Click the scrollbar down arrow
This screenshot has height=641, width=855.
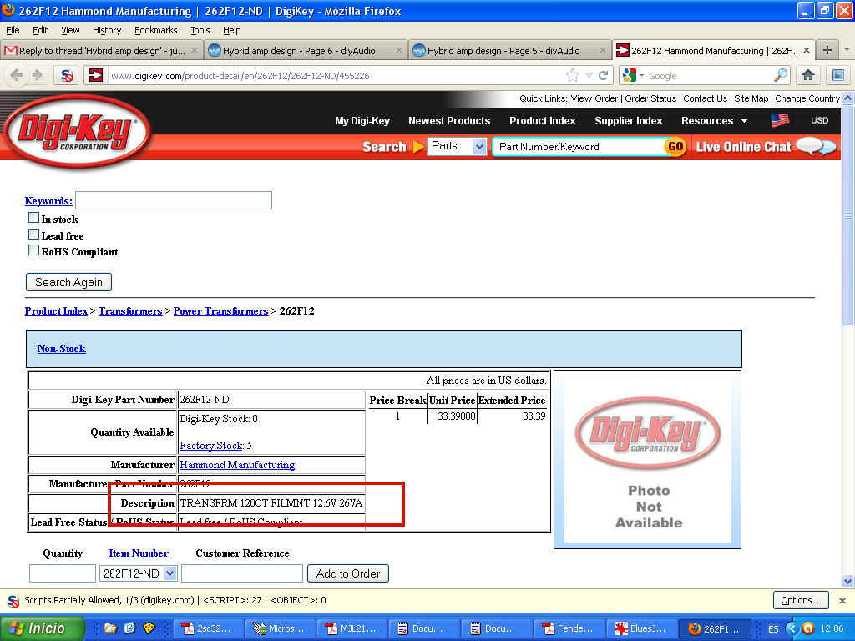coord(847,581)
